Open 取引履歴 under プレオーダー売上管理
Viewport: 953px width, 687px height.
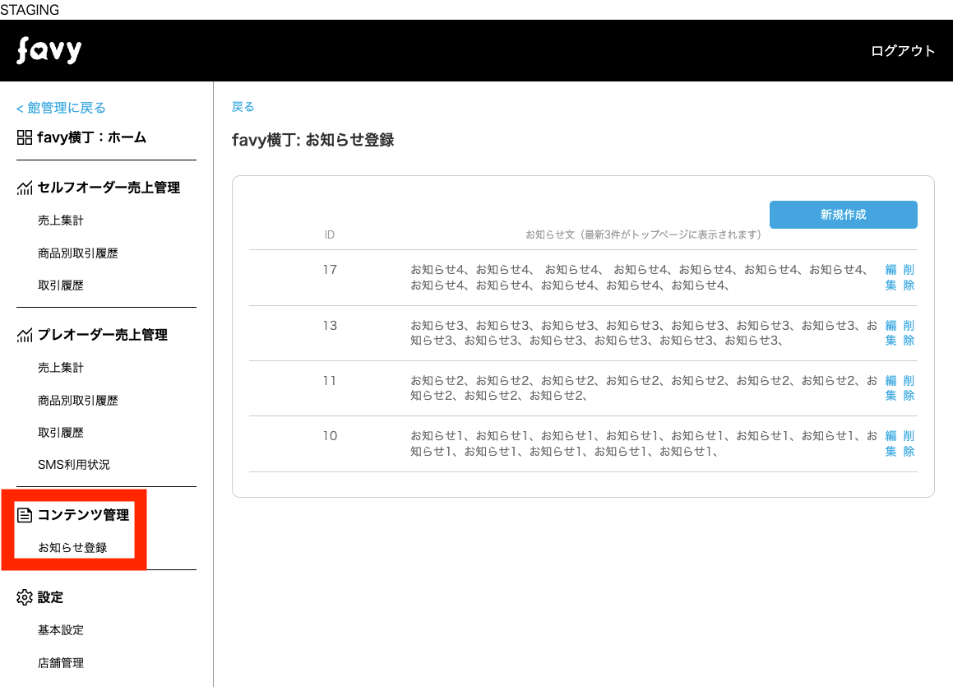[x=61, y=432]
